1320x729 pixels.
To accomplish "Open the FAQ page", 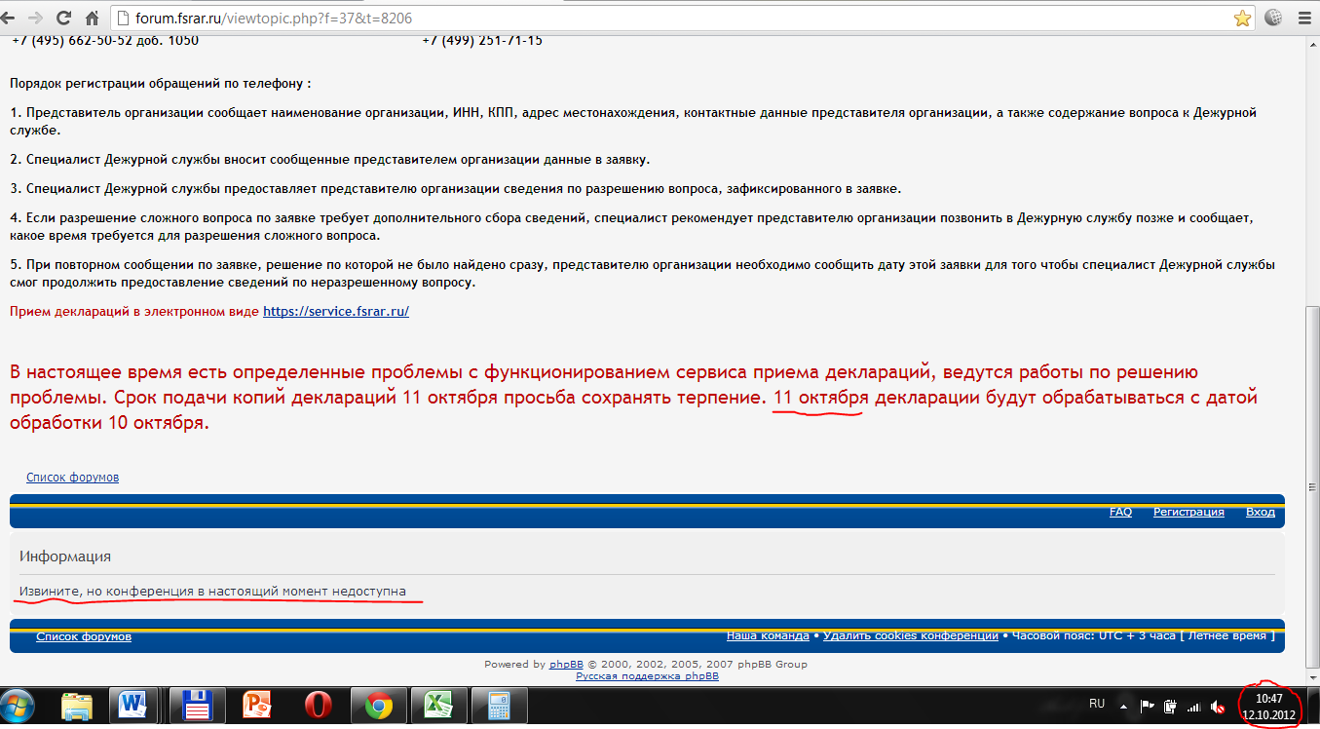I will [x=1120, y=512].
